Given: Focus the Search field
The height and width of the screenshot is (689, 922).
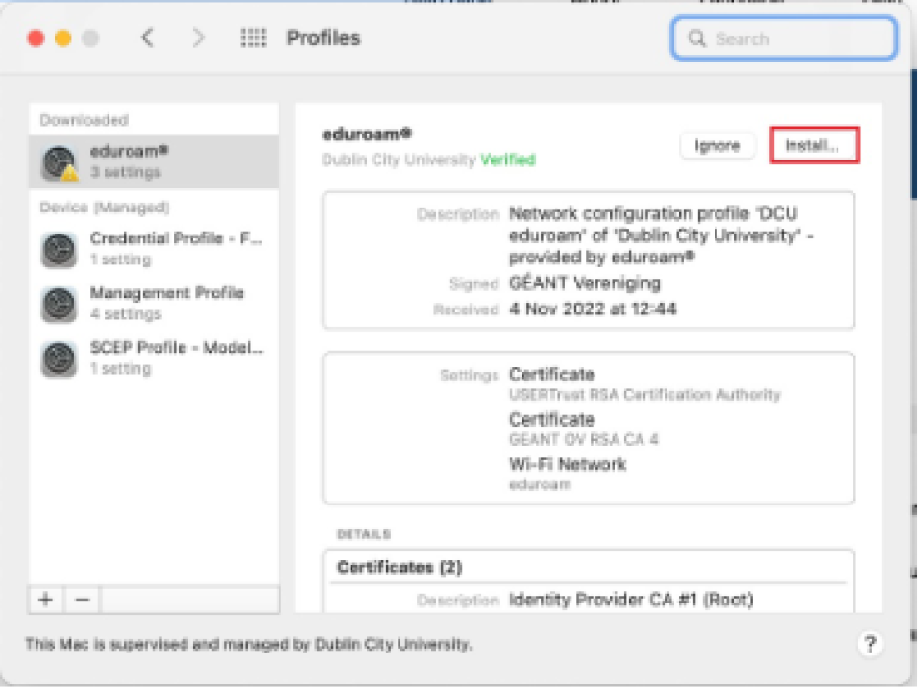Looking at the screenshot, I should (x=784, y=38).
